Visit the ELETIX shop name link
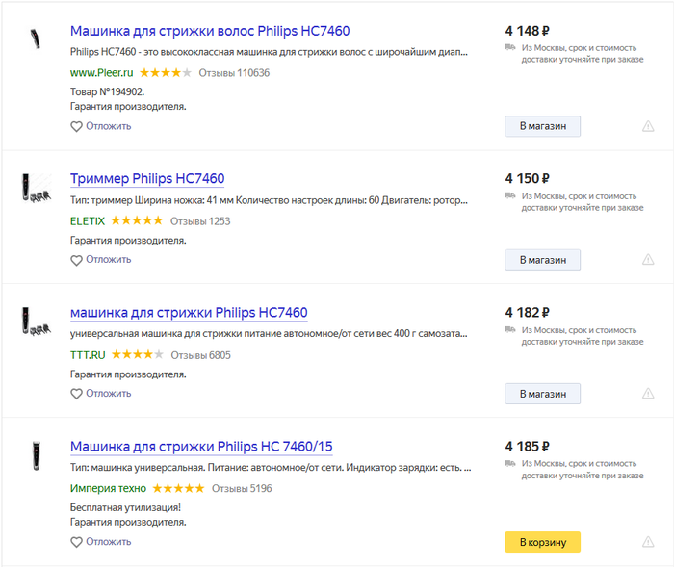 [88, 220]
